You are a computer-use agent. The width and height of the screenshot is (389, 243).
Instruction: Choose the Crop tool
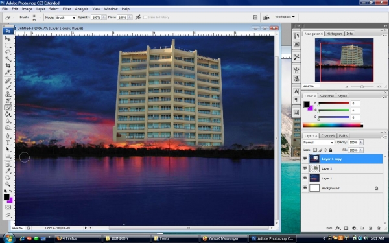coord(8,65)
